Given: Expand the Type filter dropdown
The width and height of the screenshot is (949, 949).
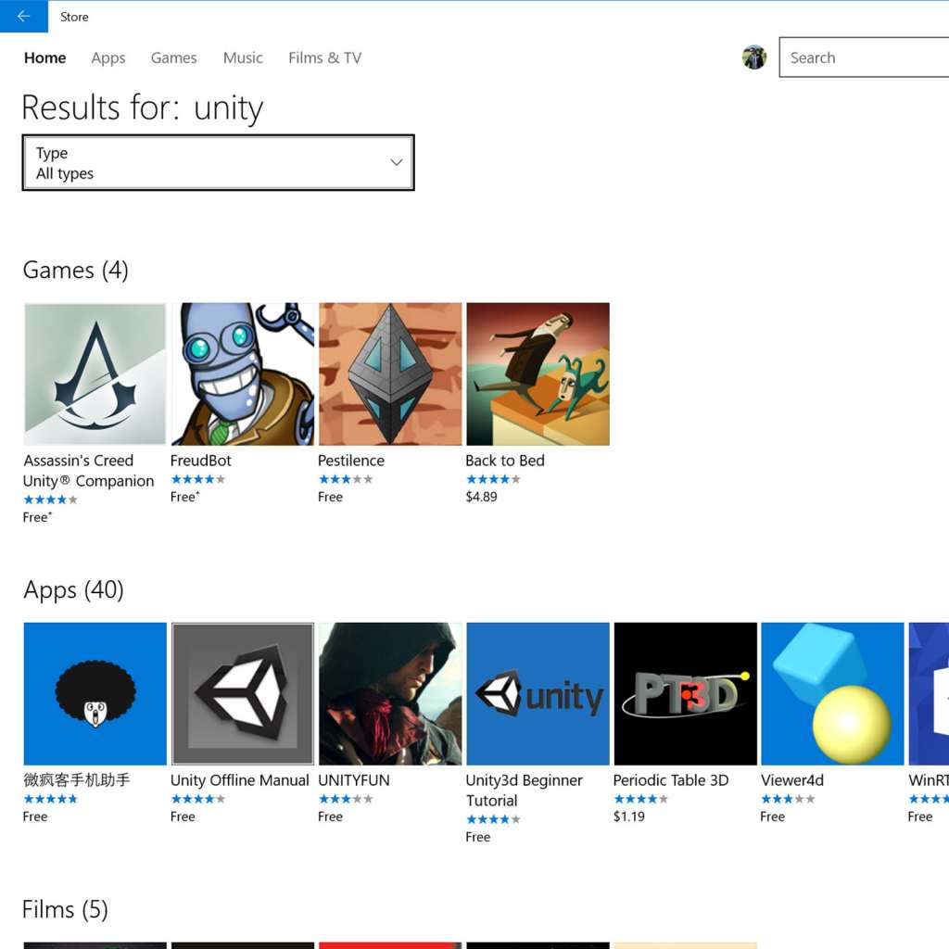Looking at the screenshot, I should (x=218, y=163).
